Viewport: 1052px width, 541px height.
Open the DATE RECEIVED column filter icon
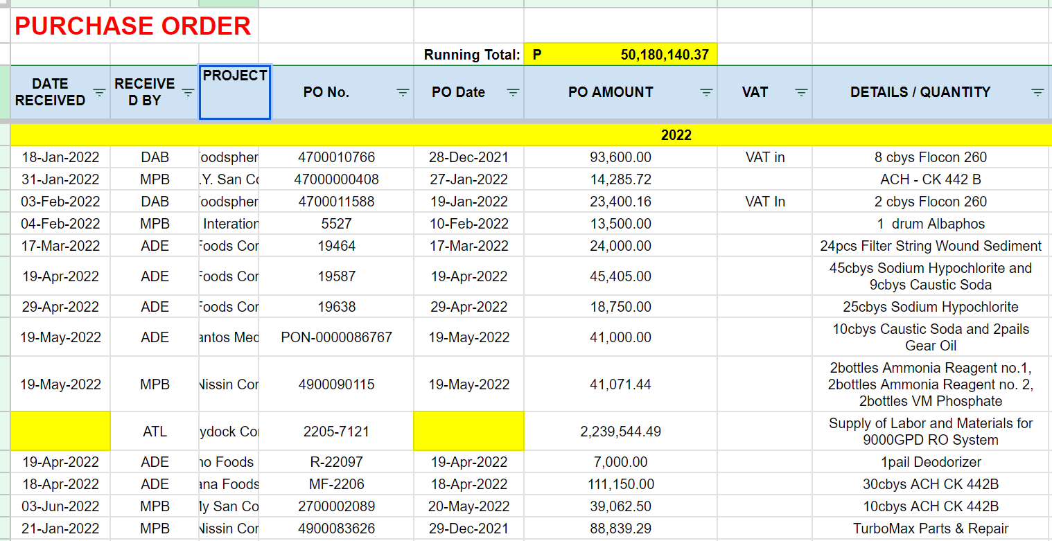tap(99, 92)
